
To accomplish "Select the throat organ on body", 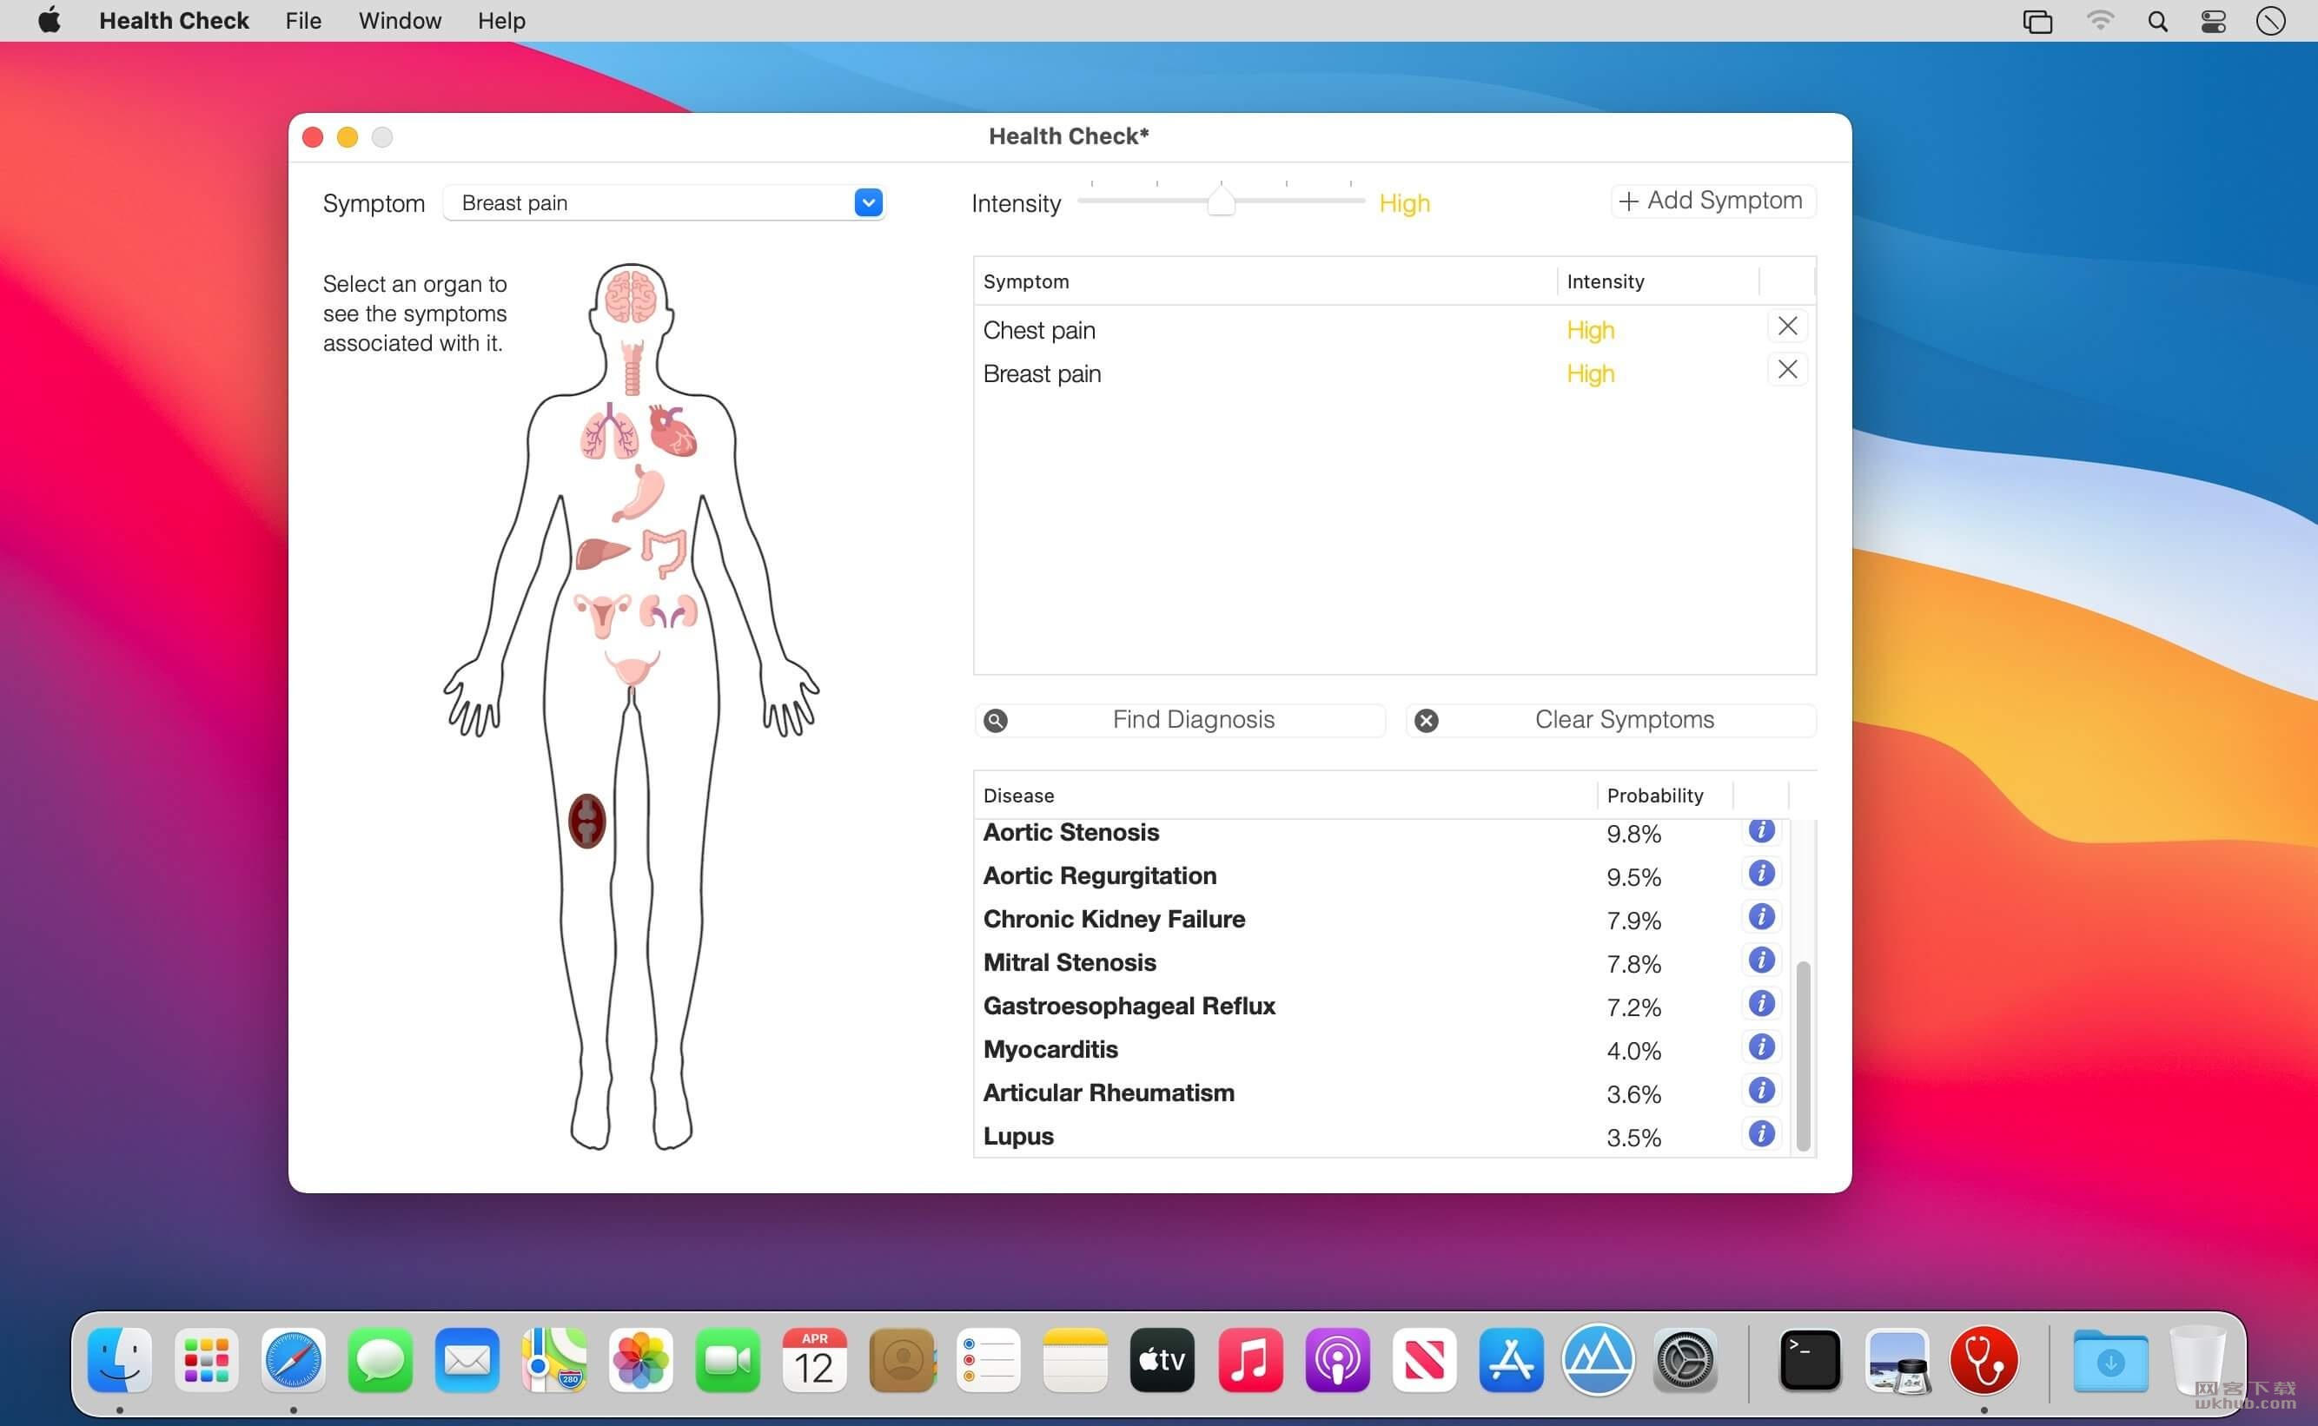I will click(x=632, y=368).
